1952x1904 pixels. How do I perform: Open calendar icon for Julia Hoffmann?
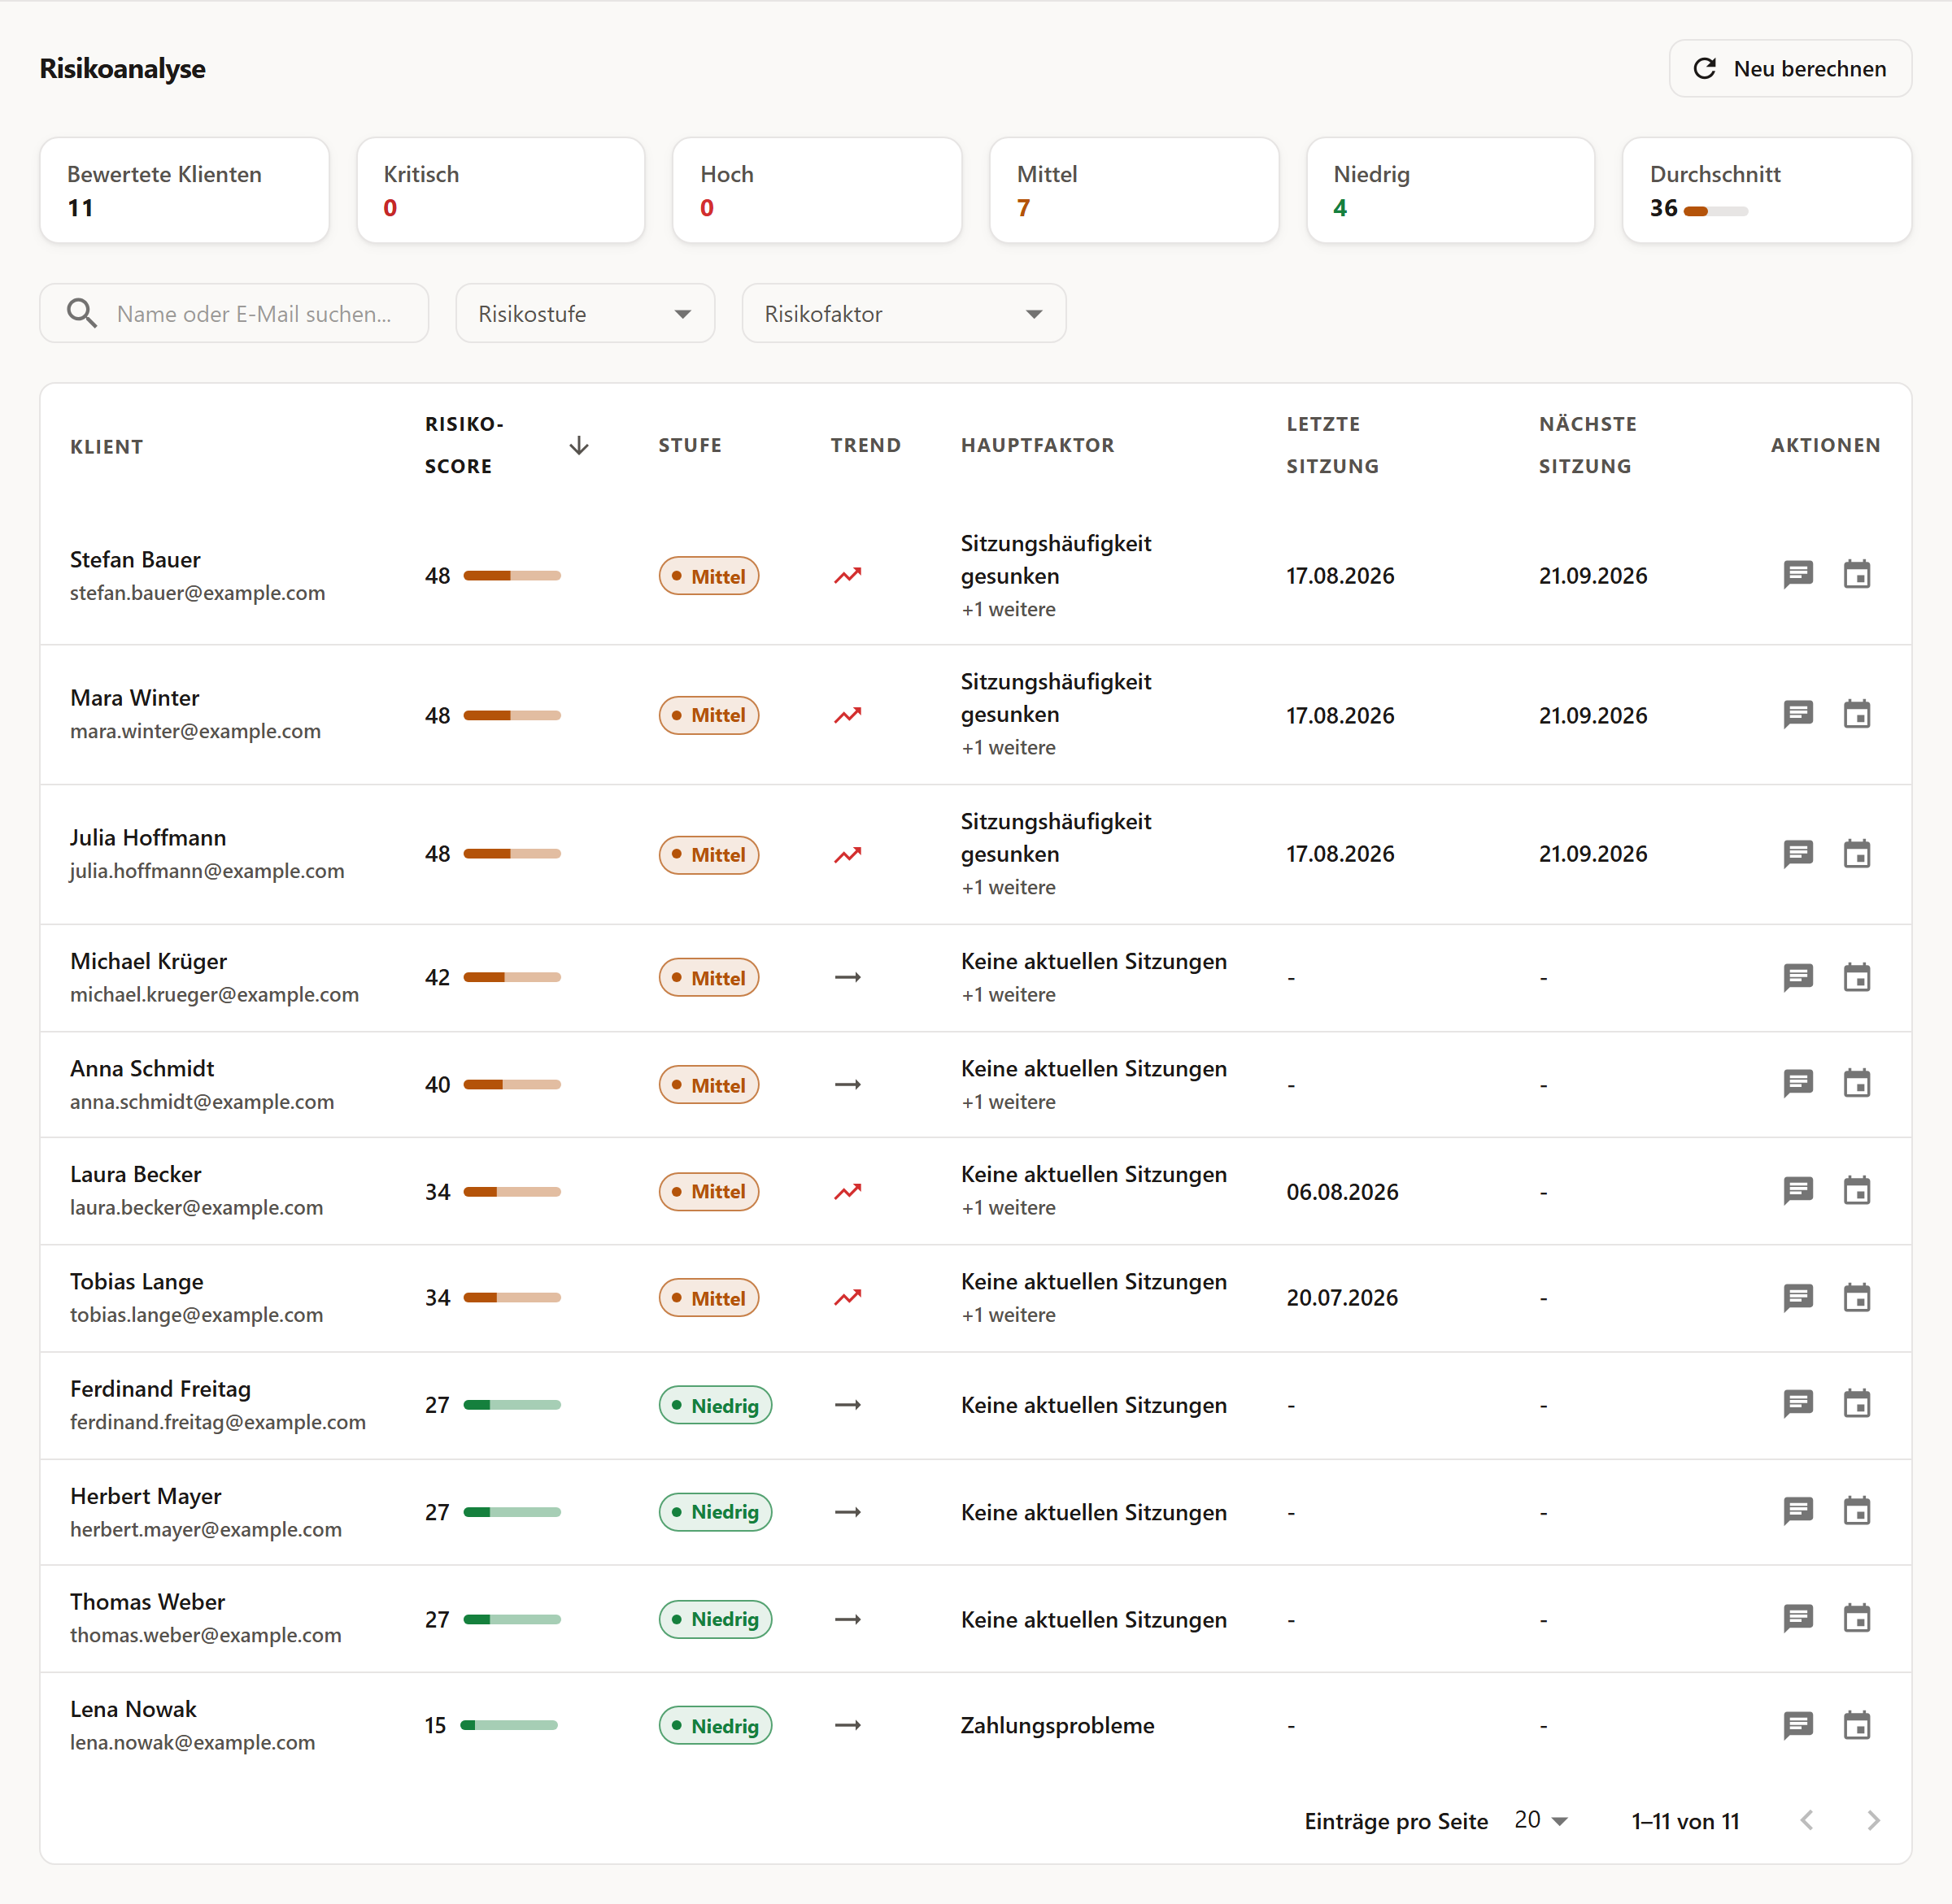pyautogui.click(x=1857, y=854)
